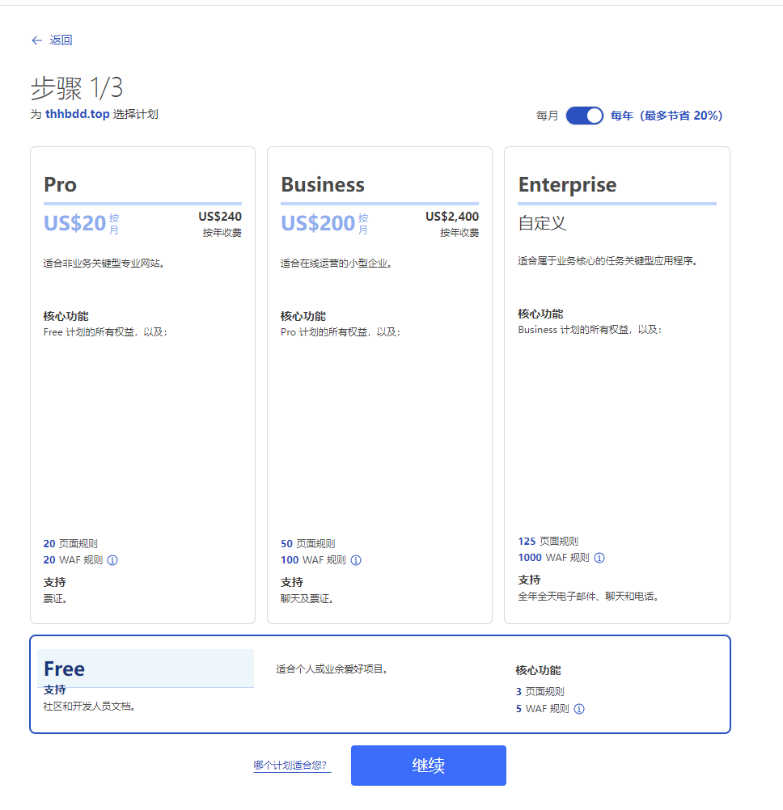Click the 自定义 custom Enterprise pricing text
Screen dimensions: 783x810
coord(542,223)
